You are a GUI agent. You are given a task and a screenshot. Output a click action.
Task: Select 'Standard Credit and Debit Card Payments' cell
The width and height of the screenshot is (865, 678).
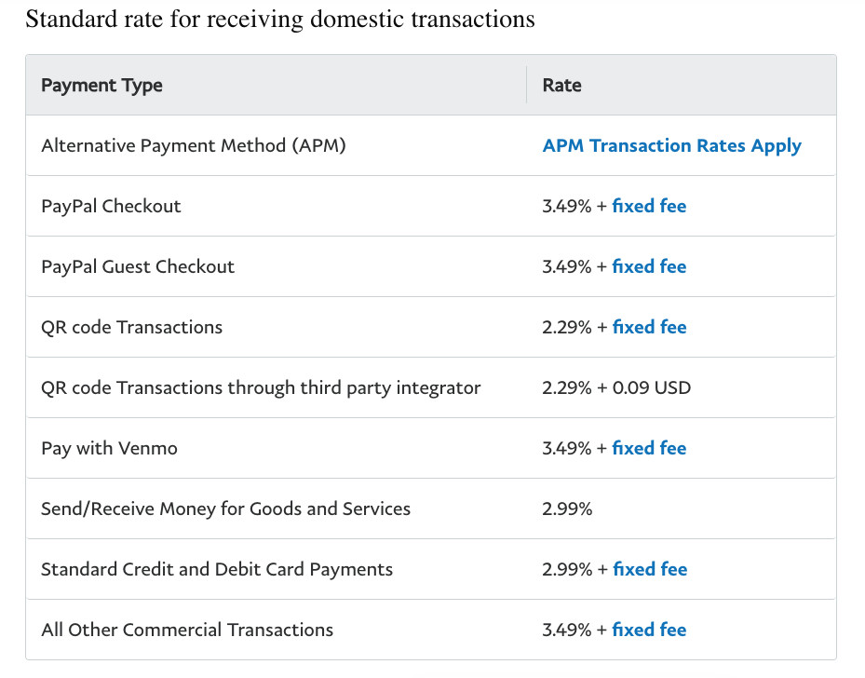point(217,569)
